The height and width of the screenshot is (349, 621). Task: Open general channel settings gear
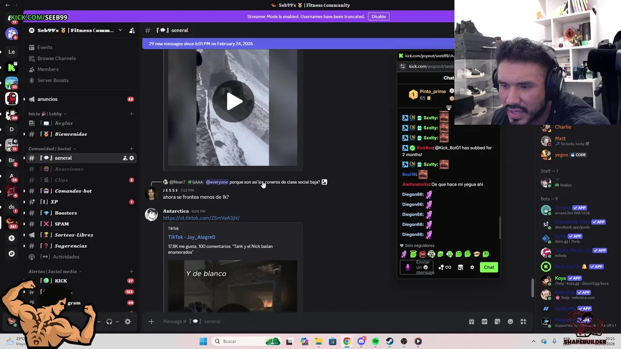coord(131,158)
